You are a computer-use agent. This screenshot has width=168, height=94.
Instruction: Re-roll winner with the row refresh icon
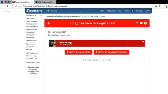pos(143,42)
